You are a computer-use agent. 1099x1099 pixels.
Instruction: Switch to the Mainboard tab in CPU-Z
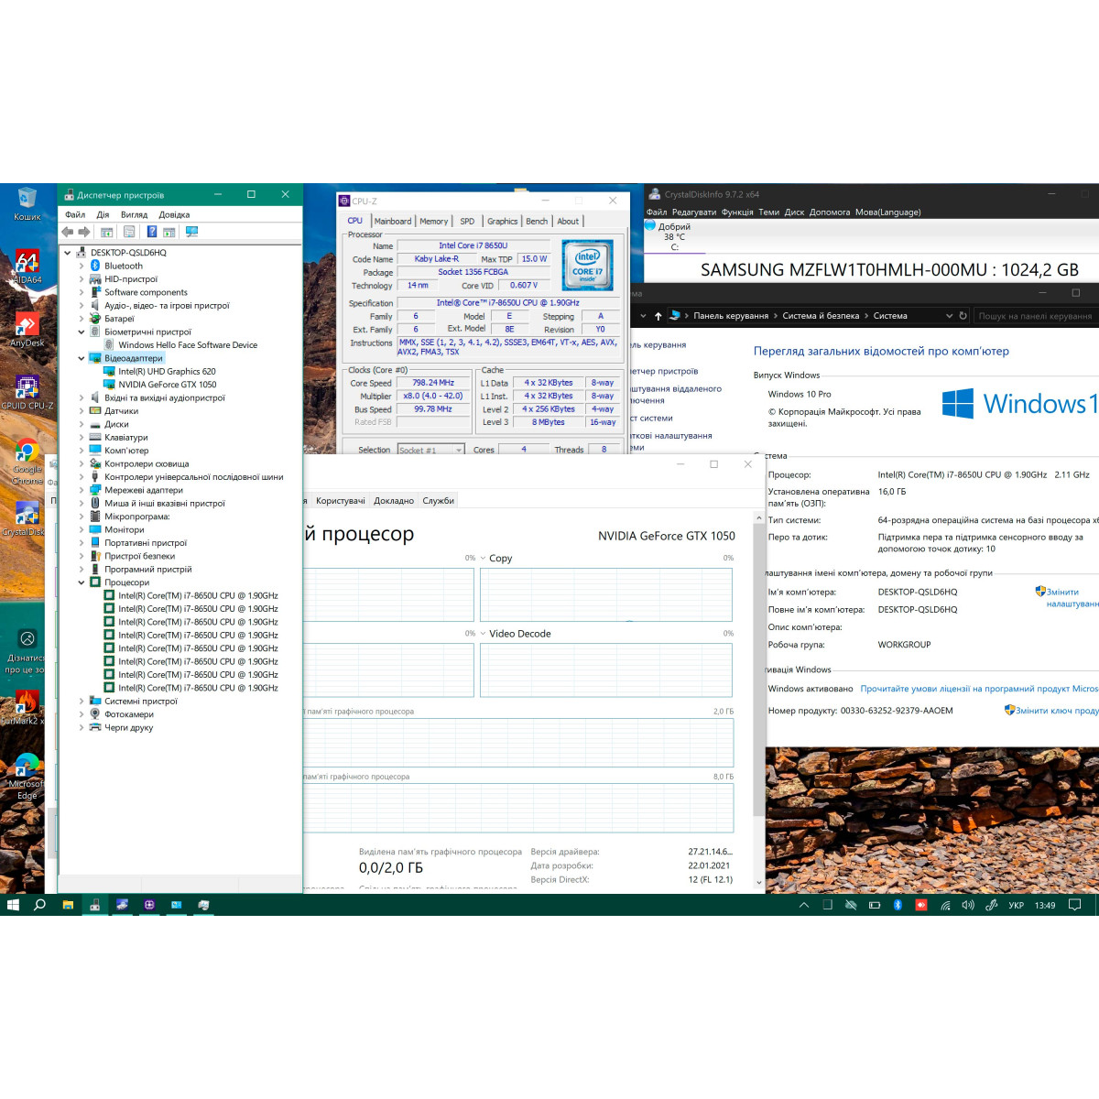click(x=392, y=222)
